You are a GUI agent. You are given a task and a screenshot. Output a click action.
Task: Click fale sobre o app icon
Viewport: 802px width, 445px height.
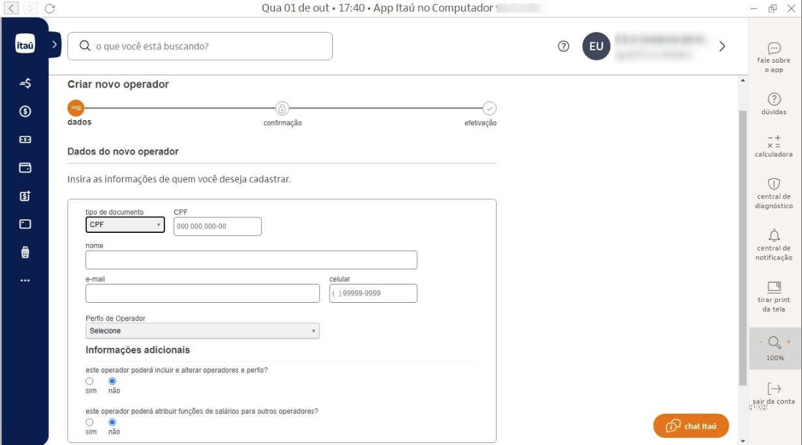pos(774,48)
